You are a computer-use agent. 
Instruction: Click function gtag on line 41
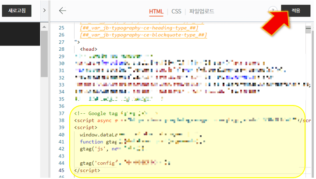[98, 142]
